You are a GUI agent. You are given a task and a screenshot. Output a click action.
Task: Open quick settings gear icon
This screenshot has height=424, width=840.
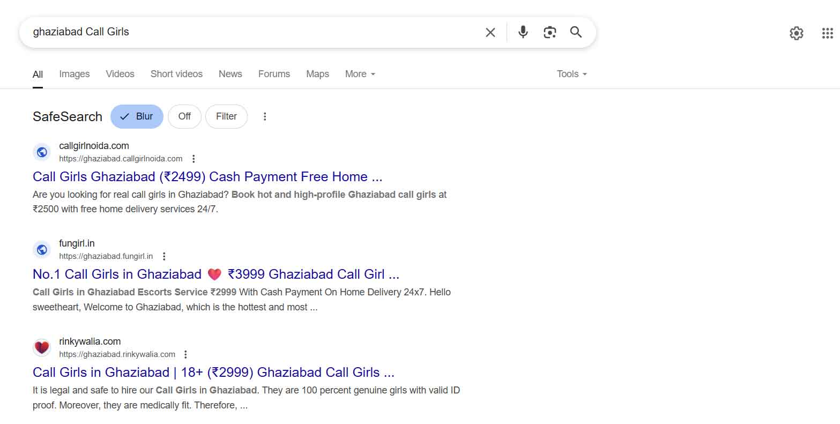797,33
